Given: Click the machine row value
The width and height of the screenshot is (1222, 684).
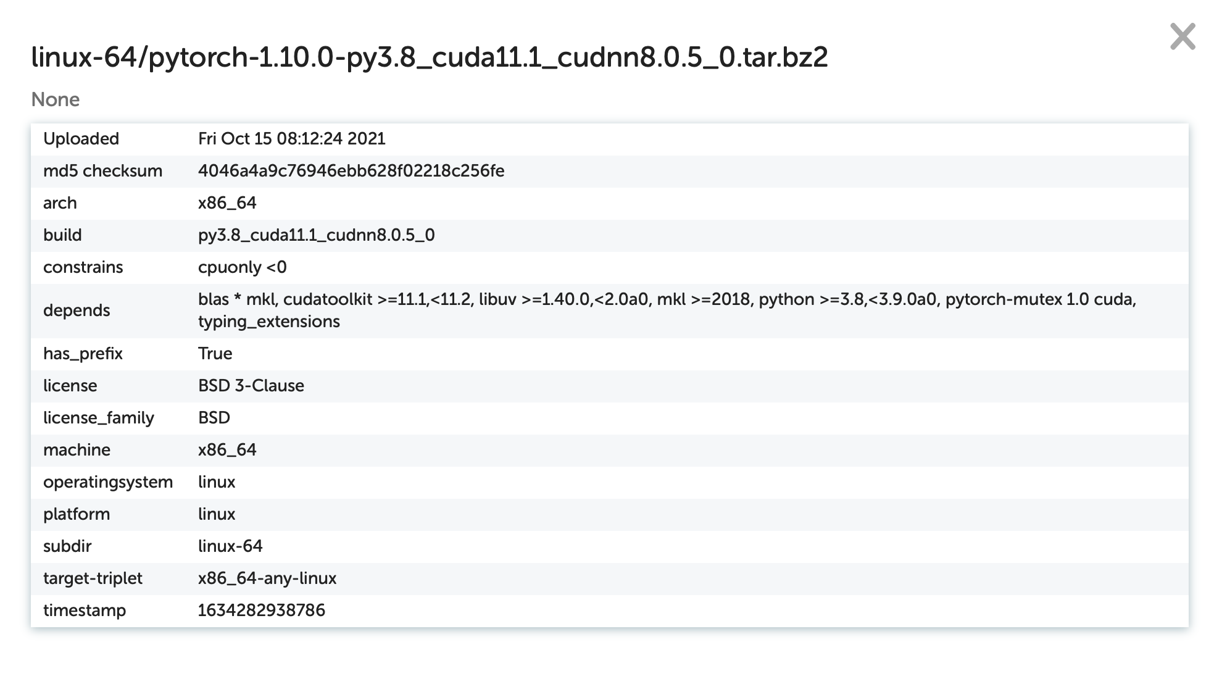Looking at the screenshot, I should tap(227, 450).
